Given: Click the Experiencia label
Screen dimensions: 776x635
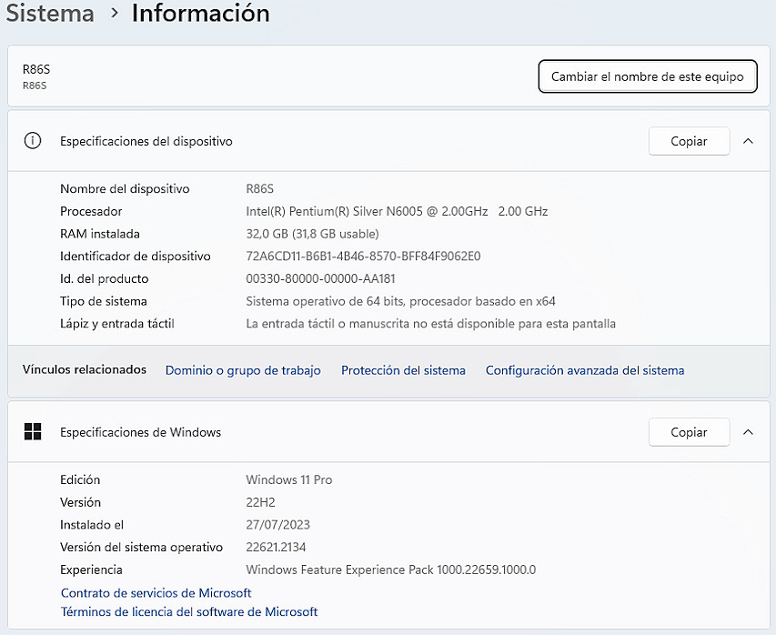Looking at the screenshot, I should [x=91, y=569].
